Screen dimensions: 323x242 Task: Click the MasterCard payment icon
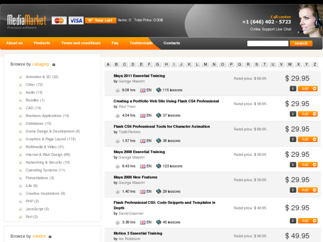[x=59, y=20]
